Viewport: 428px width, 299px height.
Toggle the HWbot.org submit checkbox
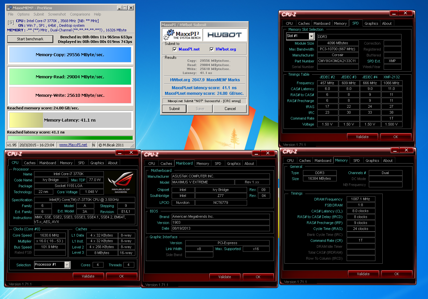tap(212, 49)
